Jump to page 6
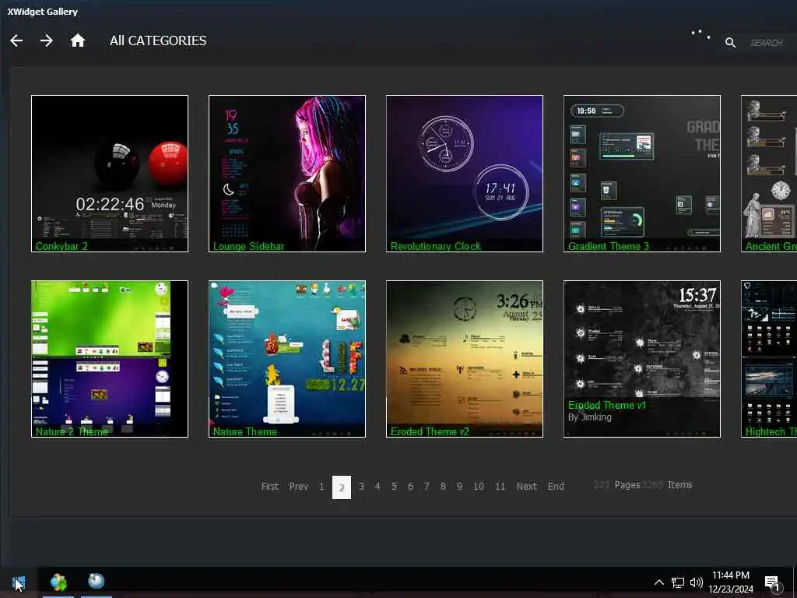Screen dimensions: 797x598 coord(410,487)
